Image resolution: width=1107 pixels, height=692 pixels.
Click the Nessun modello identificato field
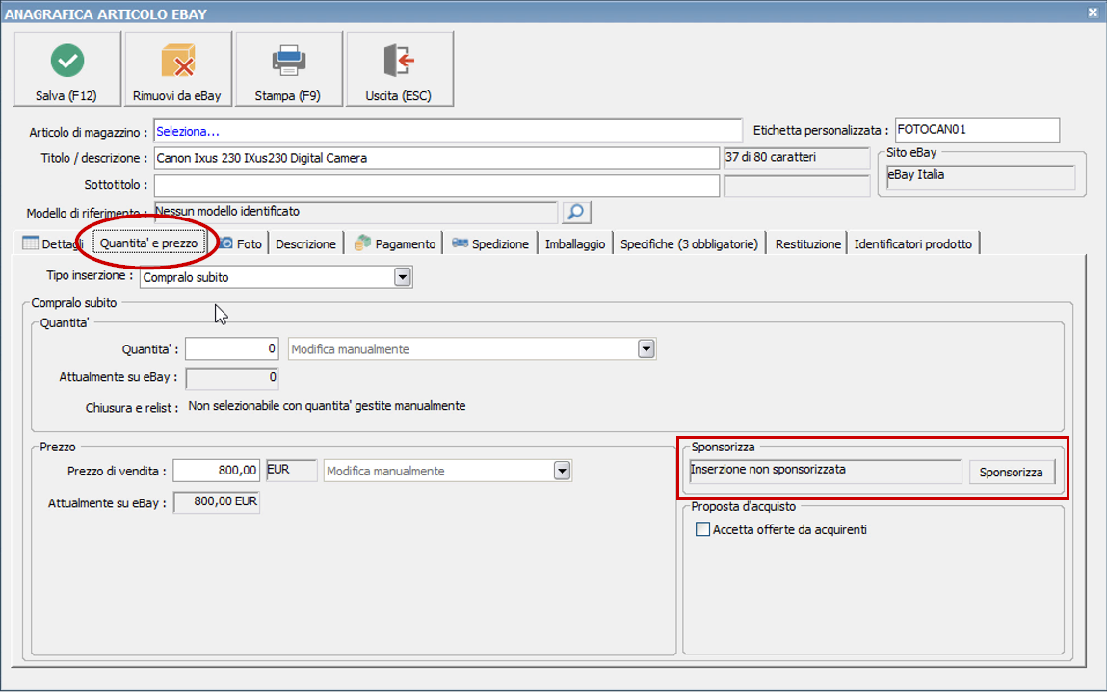coord(356,212)
